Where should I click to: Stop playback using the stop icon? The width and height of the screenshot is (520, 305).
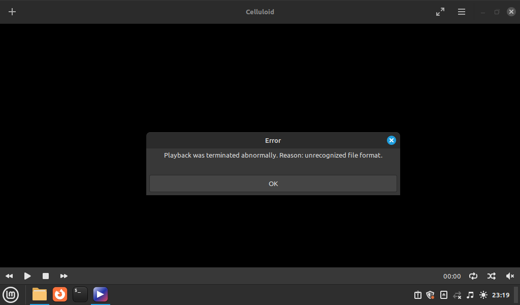[x=46, y=276]
